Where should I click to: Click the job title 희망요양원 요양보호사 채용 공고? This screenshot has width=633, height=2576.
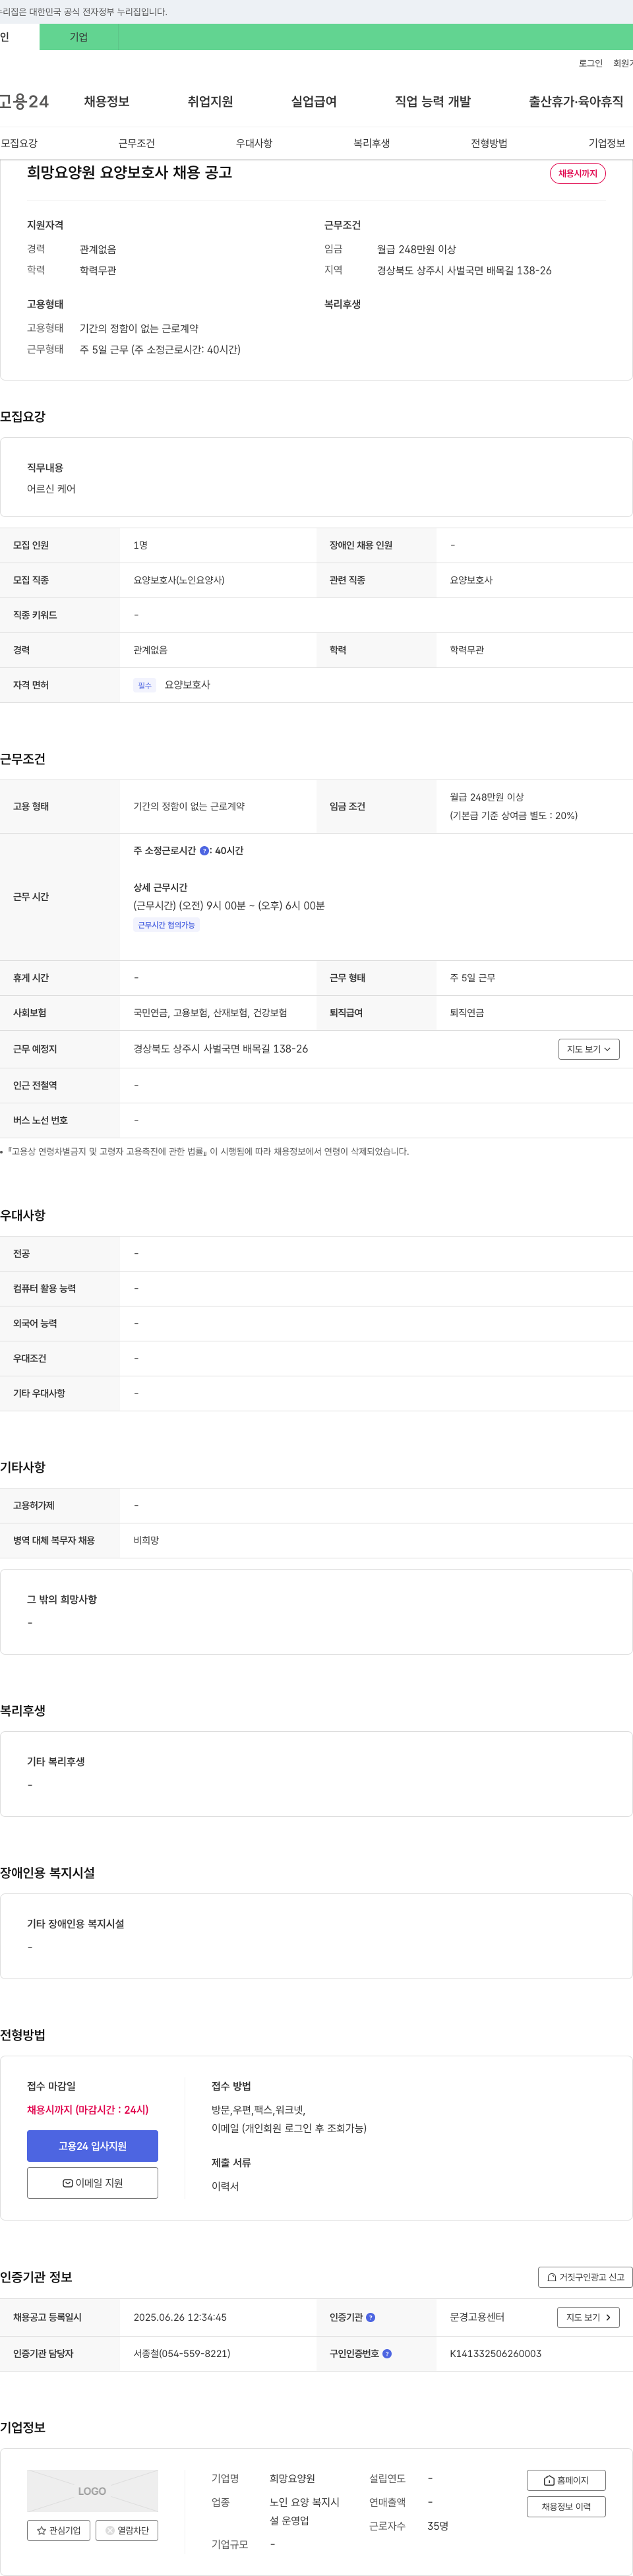click(130, 172)
